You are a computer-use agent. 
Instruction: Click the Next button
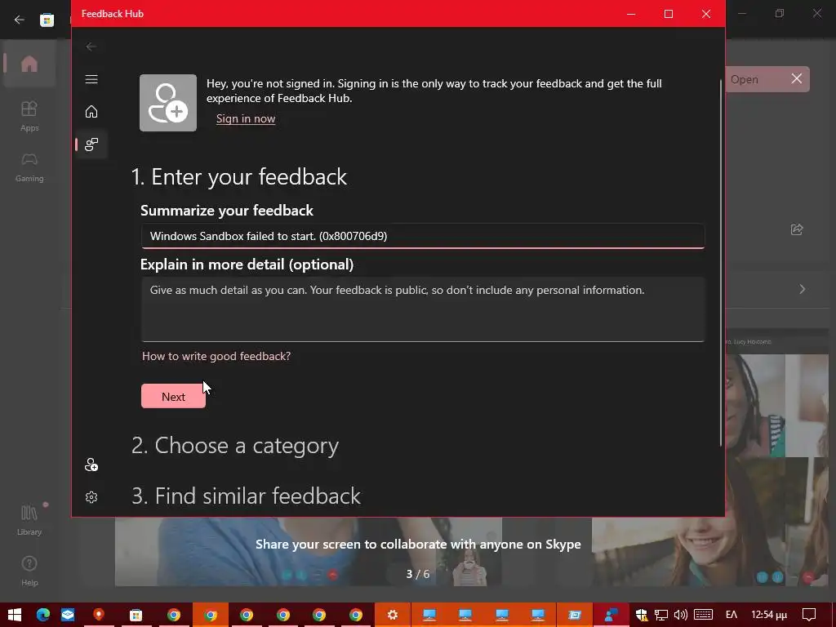point(173,397)
